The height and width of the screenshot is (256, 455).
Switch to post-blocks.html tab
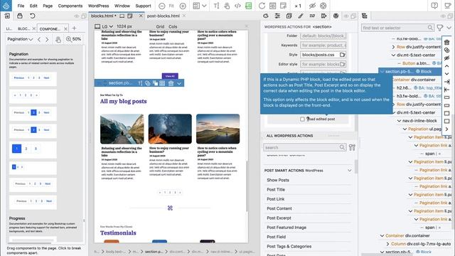coord(163,16)
